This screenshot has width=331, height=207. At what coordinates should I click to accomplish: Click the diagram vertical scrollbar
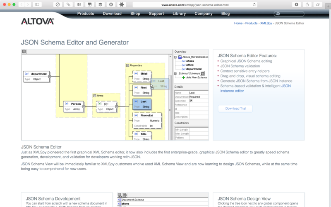click(x=170, y=98)
